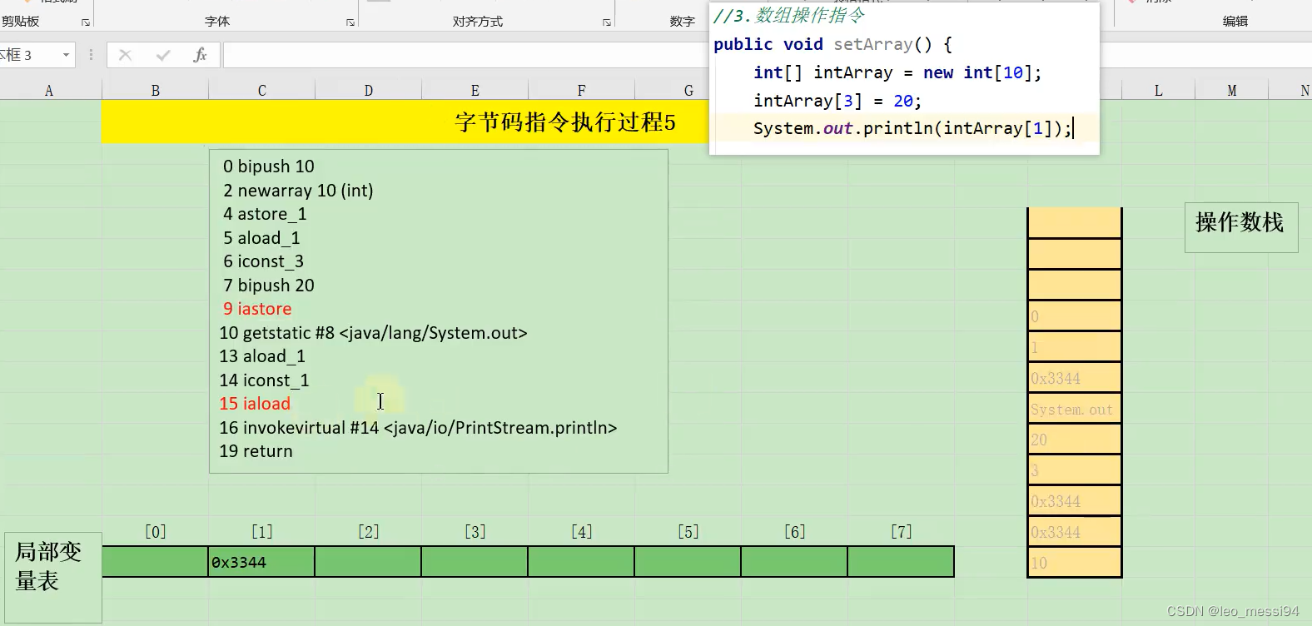Image resolution: width=1312 pixels, height=626 pixels.
Task: Click local variable slot containing 0x3344
Action: click(x=261, y=562)
